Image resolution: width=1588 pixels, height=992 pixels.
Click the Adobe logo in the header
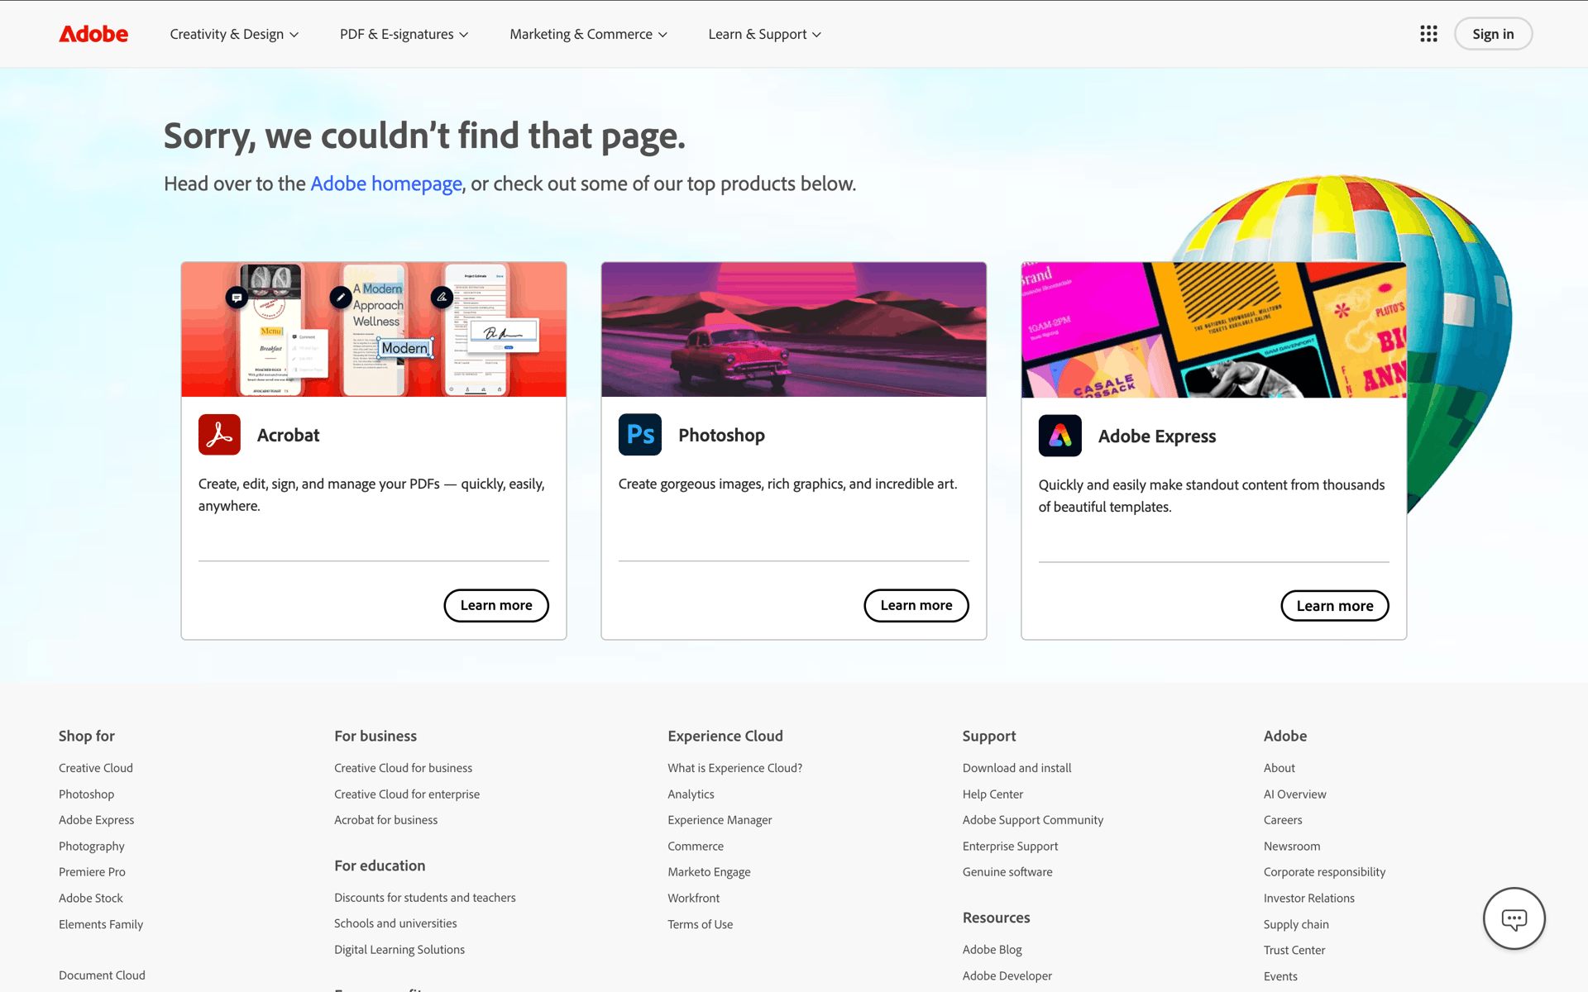pyautogui.click(x=93, y=34)
